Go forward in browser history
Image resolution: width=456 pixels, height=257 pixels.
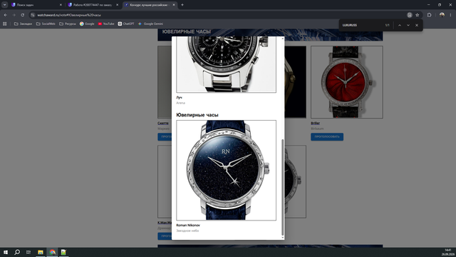14,15
